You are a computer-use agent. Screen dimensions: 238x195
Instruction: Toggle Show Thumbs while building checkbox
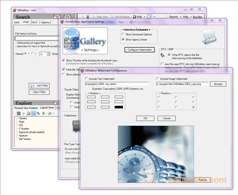point(63,60)
